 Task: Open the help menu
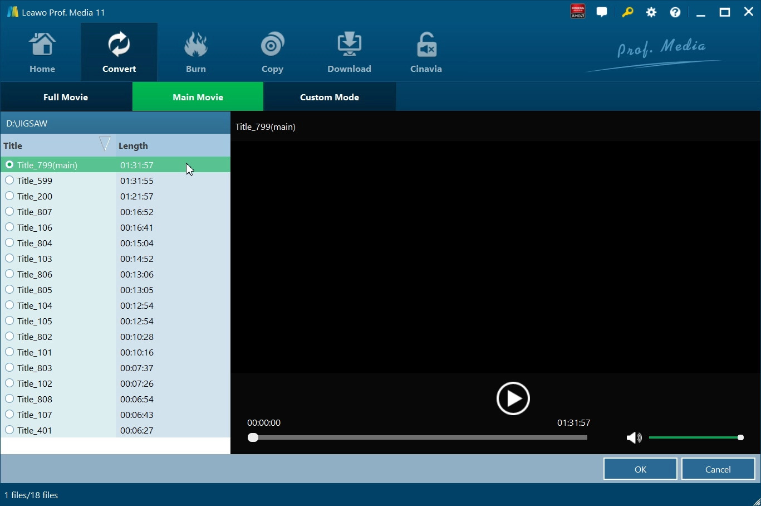pos(675,12)
